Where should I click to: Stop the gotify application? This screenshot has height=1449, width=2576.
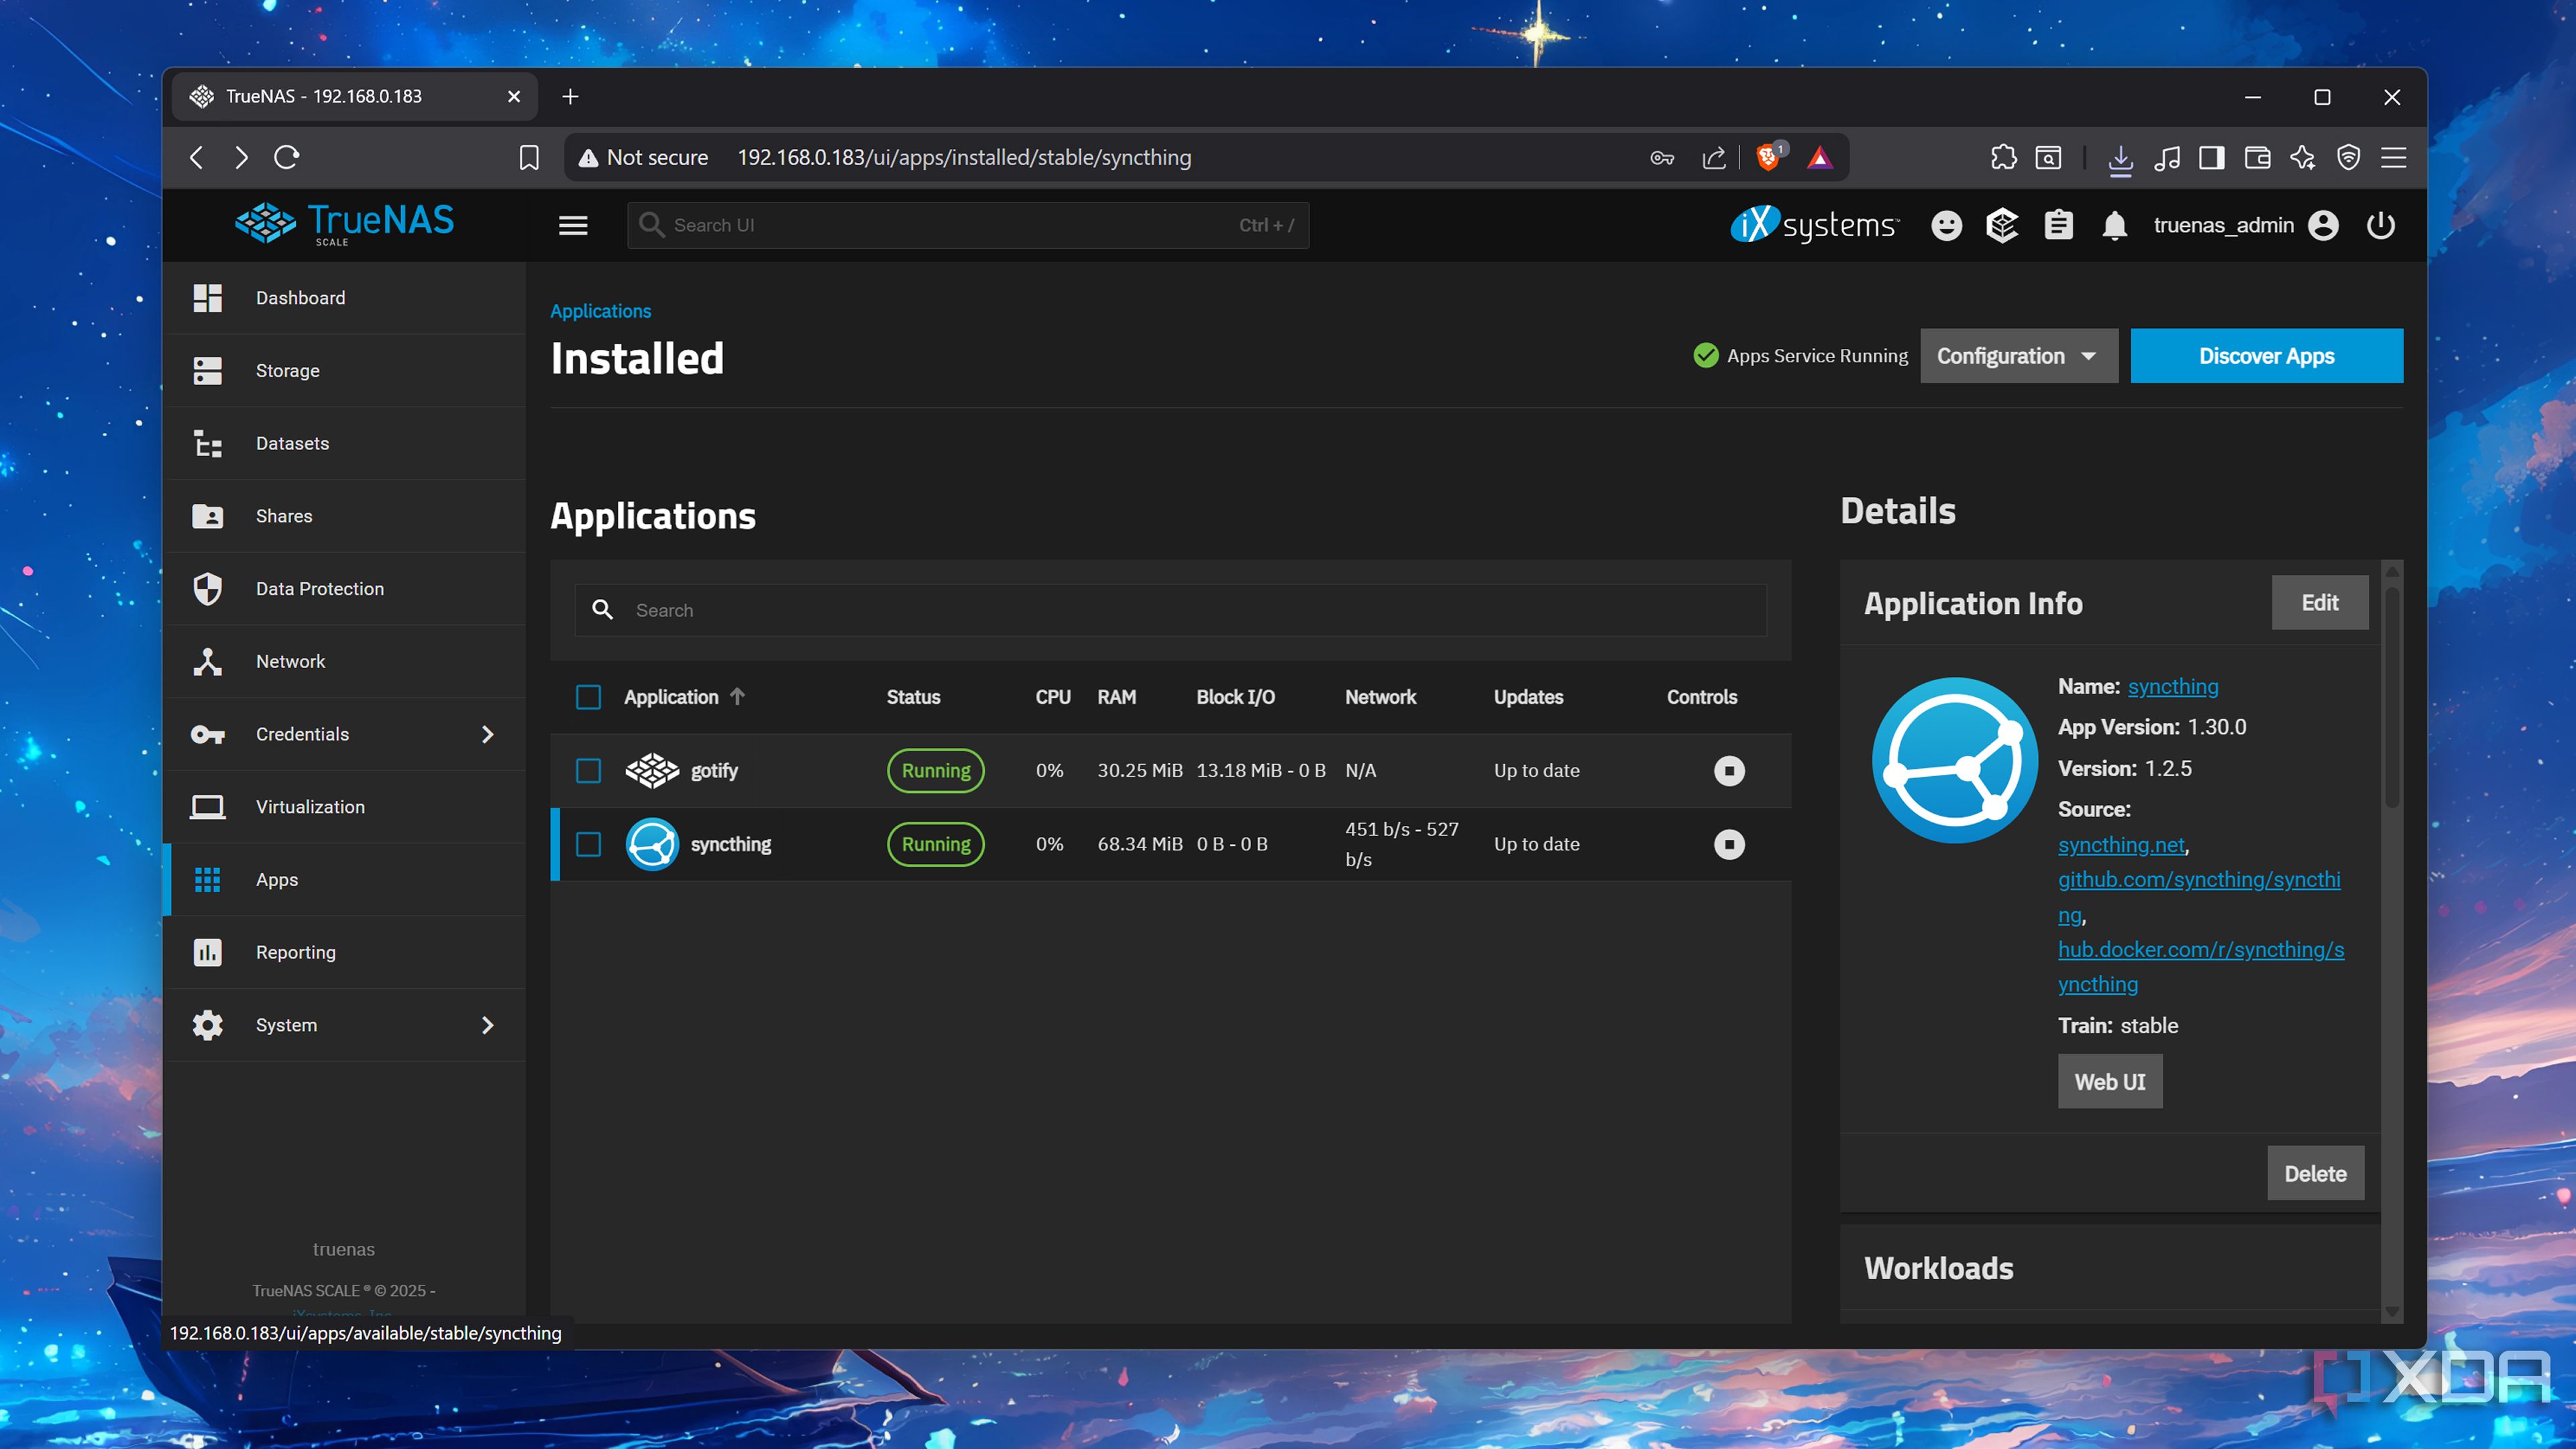1729,771
